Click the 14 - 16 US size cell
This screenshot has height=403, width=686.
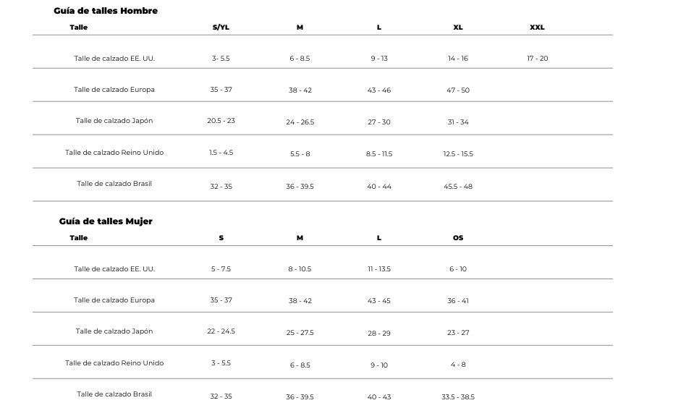[458, 59]
